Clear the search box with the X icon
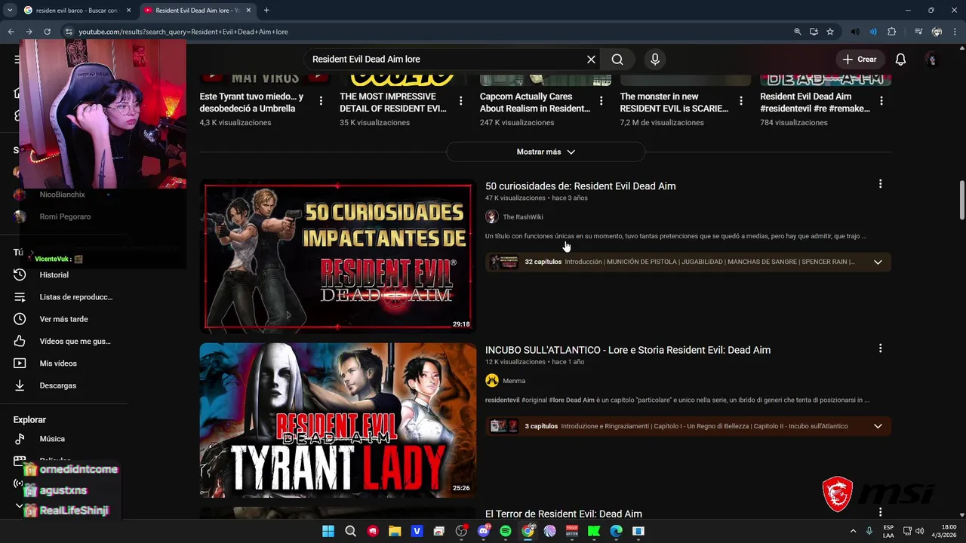 pyautogui.click(x=591, y=60)
